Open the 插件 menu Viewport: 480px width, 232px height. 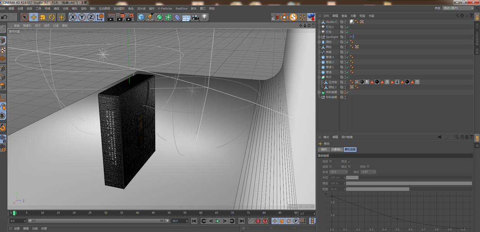tap(152, 9)
